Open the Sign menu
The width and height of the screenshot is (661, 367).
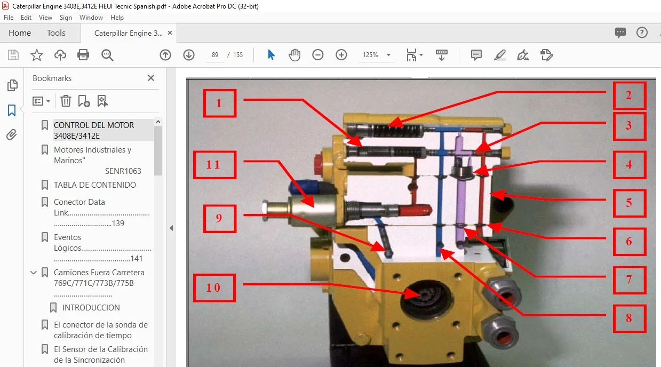66,18
